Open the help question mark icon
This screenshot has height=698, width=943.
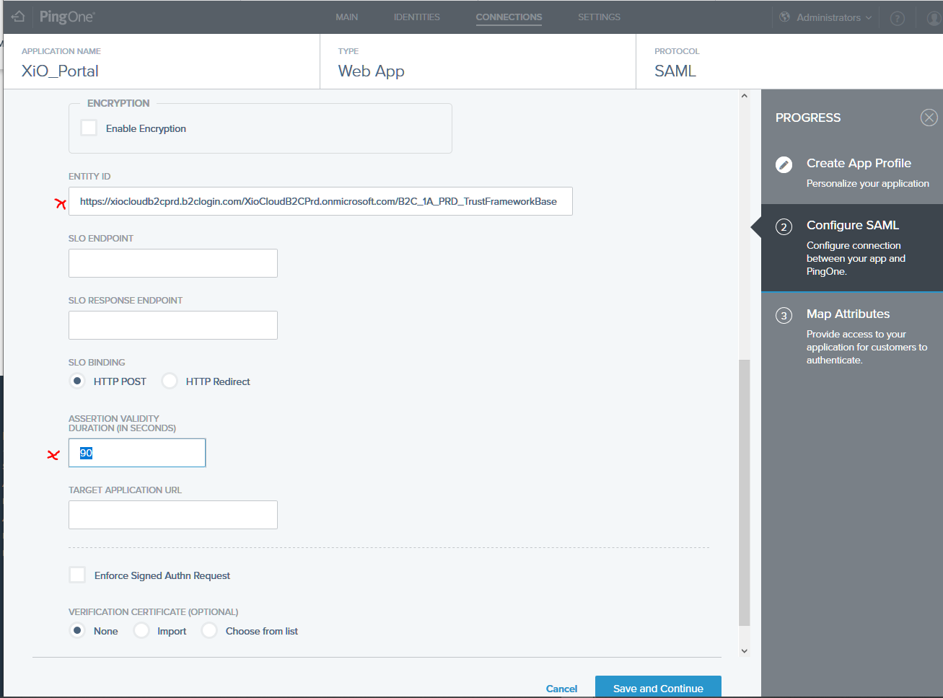(x=897, y=17)
